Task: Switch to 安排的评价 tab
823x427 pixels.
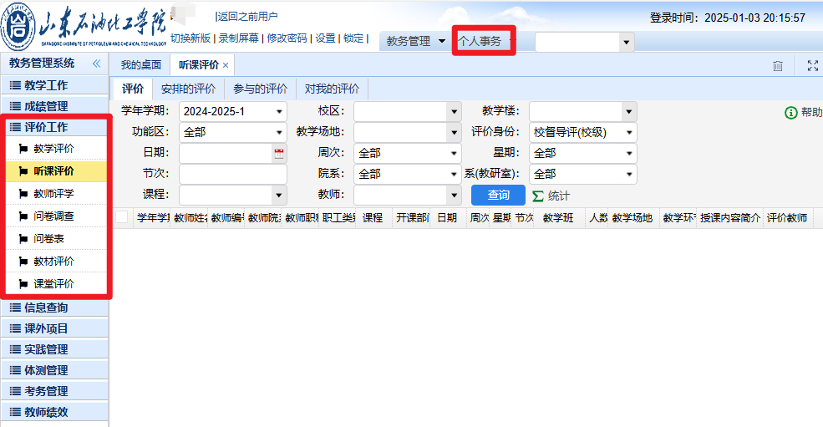Action: (x=188, y=89)
